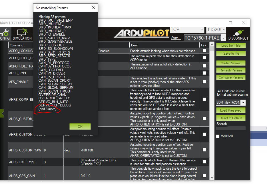Click the parameter Search field
The image size is (267, 187).
point(231,128)
